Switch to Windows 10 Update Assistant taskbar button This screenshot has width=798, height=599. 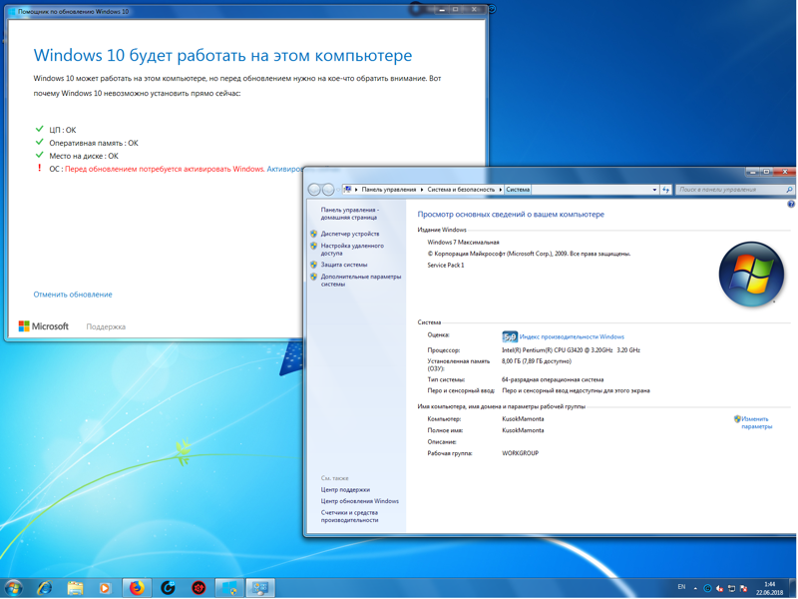(x=229, y=588)
